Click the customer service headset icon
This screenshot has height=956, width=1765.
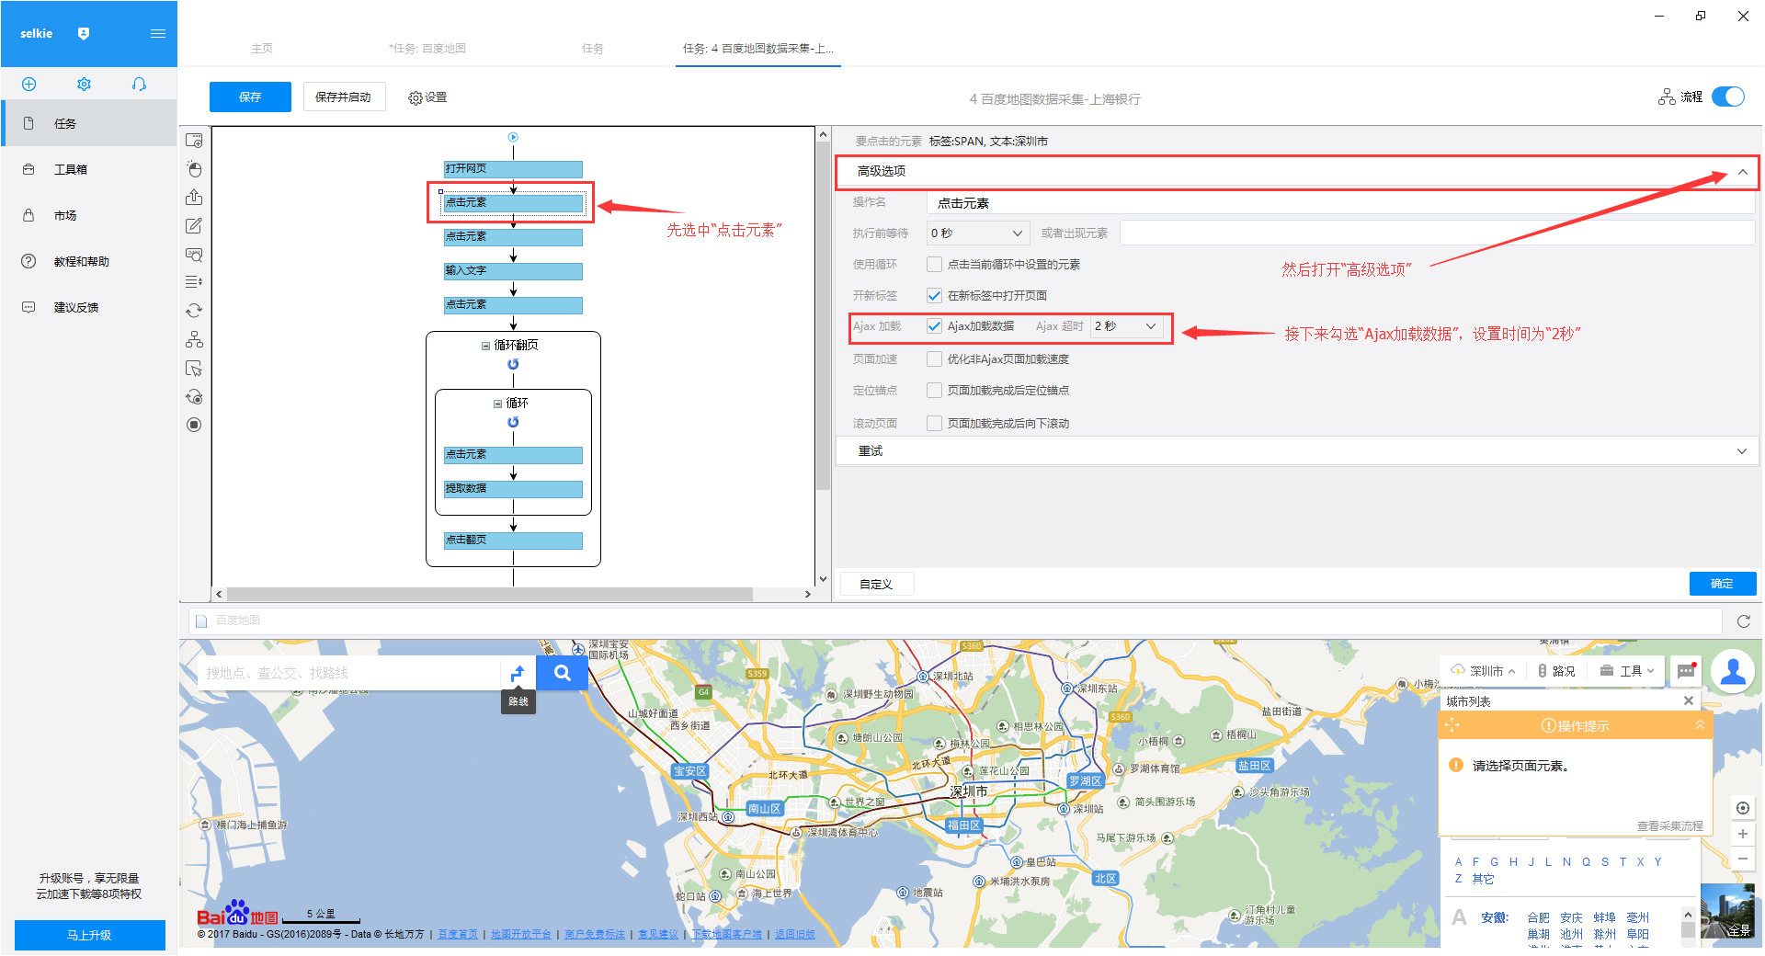point(139,84)
